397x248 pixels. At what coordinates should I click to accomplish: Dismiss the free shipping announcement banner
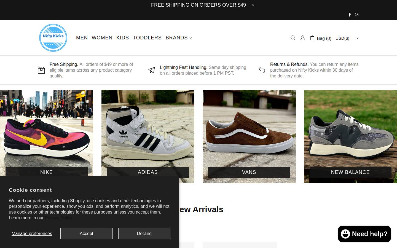pyautogui.click(x=253, y=5)
